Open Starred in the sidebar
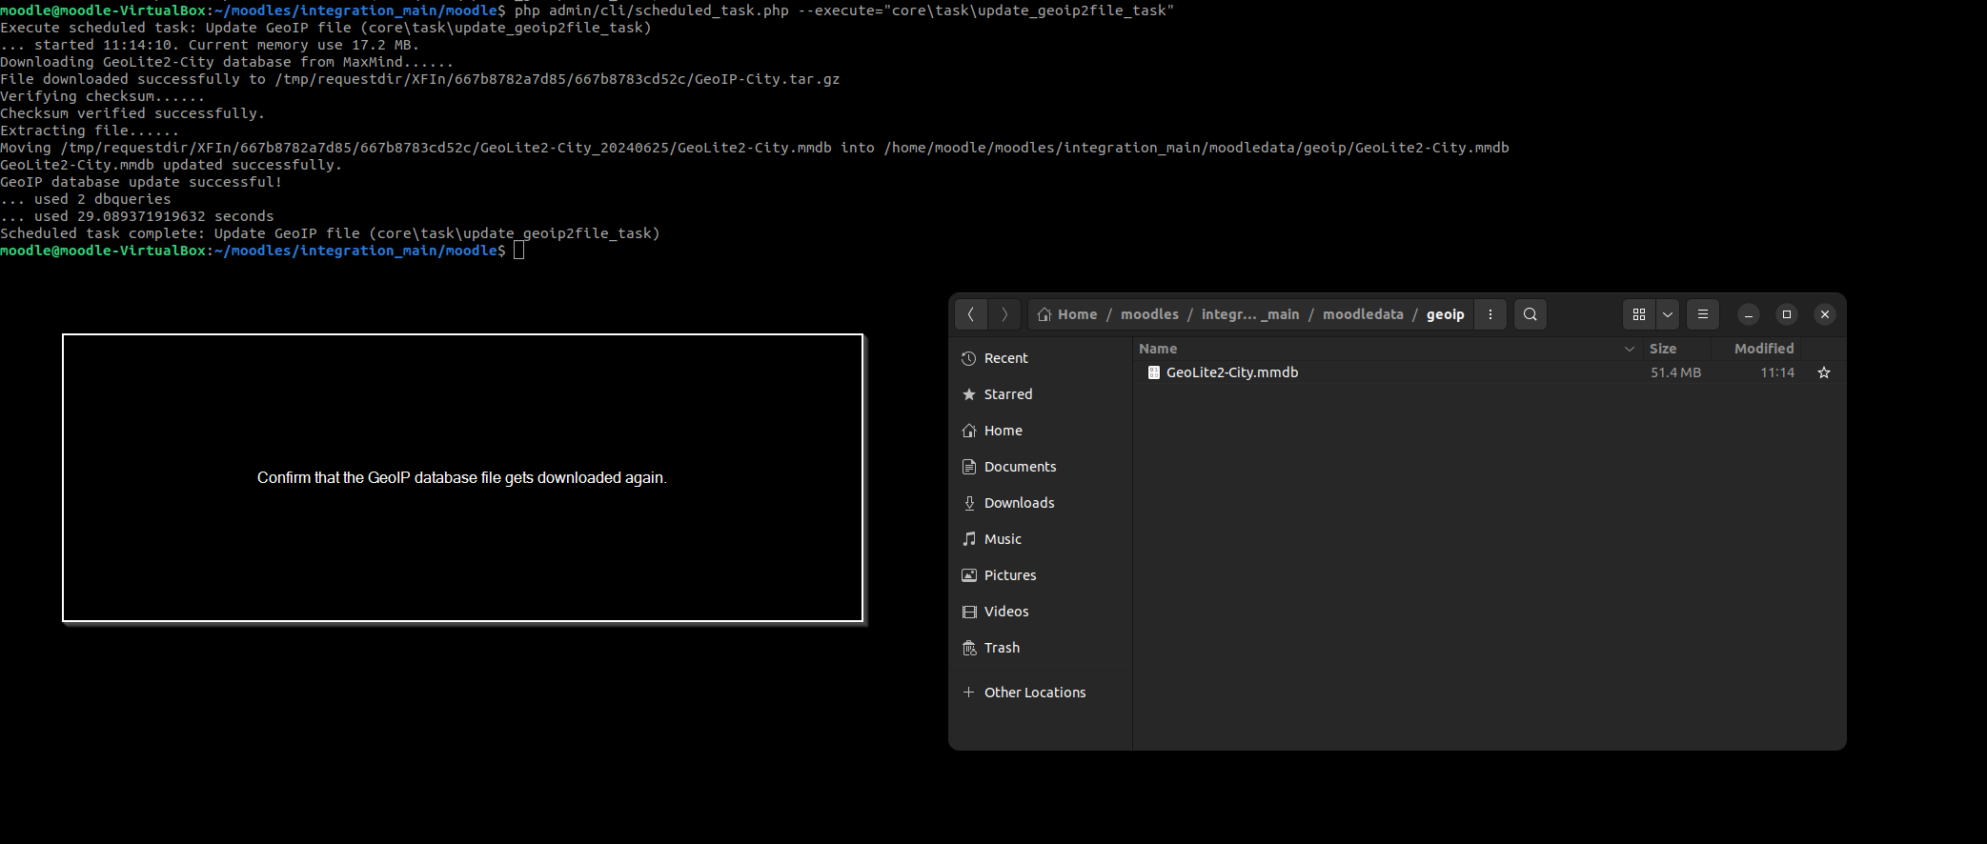The width and height of the screenshot is (1987, 844). coord(1041,394)
